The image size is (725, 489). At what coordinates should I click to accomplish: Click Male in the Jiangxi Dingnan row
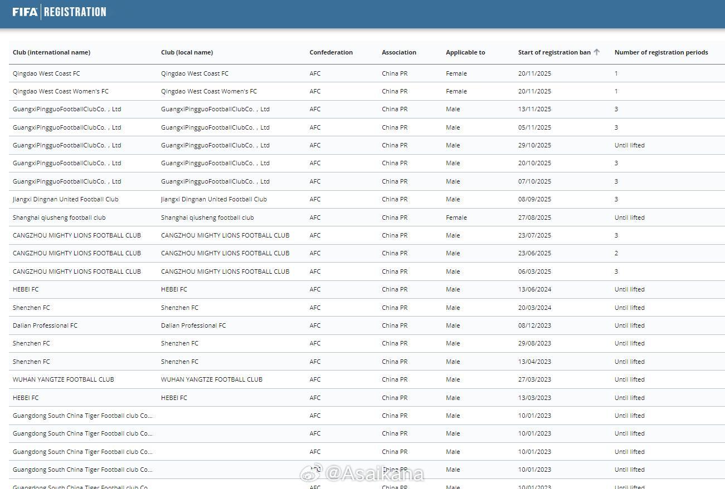click(x=453, y=199)
